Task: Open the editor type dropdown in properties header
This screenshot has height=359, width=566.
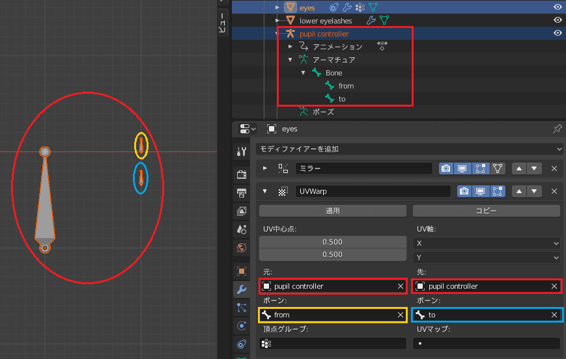Action: [x=248, y=129]
